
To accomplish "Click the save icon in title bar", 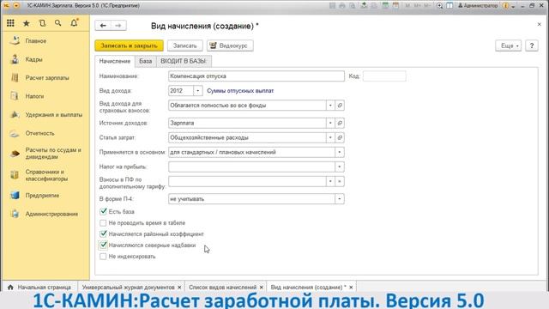I will click(332, 6).
